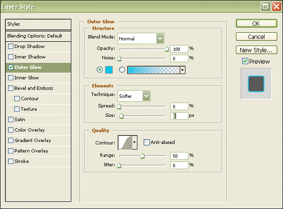Image resolution: width=283 pixels, height=209 pixels.
Task: Toggle the Anti-aliased checkbox
Action: [146, 142]
